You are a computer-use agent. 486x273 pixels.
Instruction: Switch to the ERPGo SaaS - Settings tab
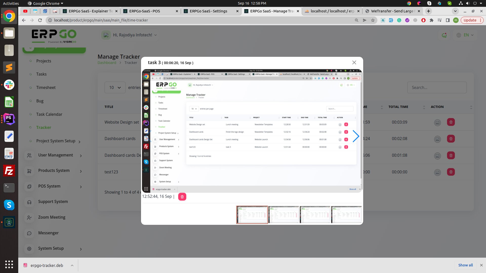(x=208, y=11)
